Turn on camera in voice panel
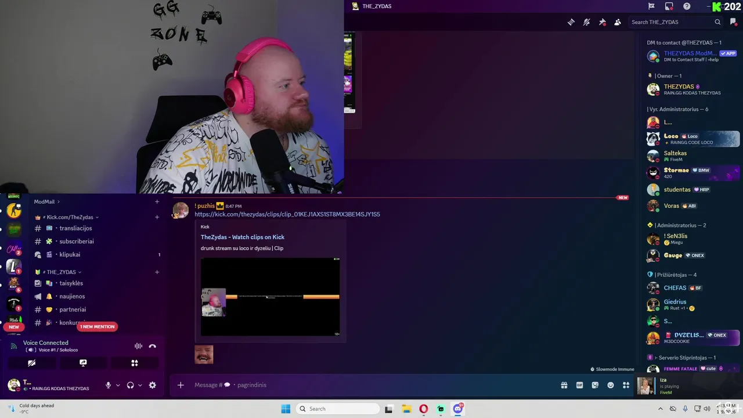 click(x=32, y=363)
